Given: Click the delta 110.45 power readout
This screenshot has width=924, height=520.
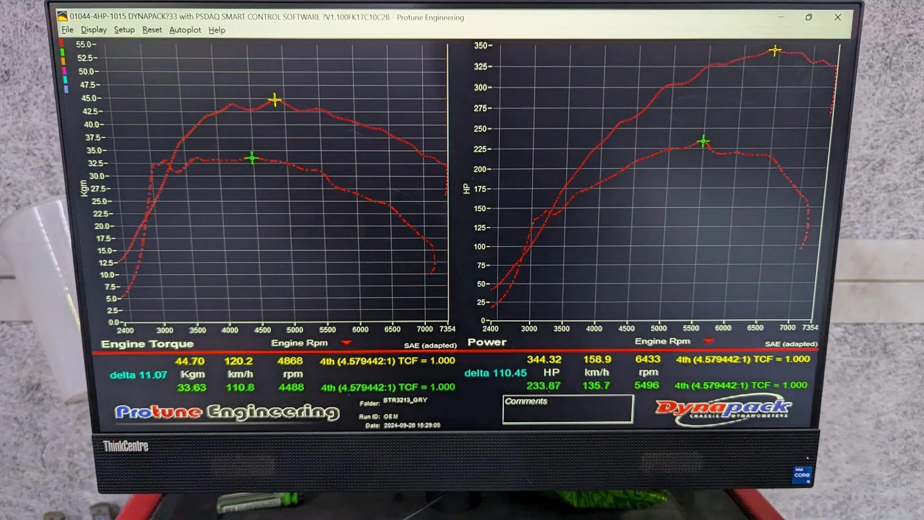Looking at the screenshot, I should click(x=495, y=373).
